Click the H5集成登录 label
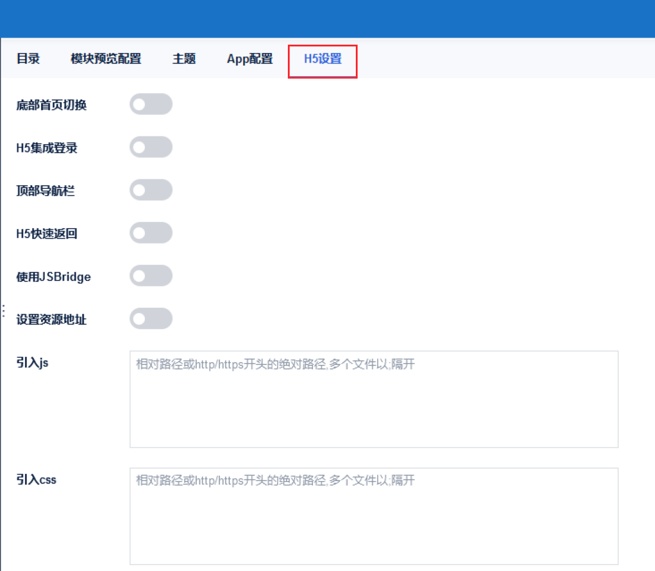Image resolution: width=655 pixels, height=571 pixels. tap(46, 148)
